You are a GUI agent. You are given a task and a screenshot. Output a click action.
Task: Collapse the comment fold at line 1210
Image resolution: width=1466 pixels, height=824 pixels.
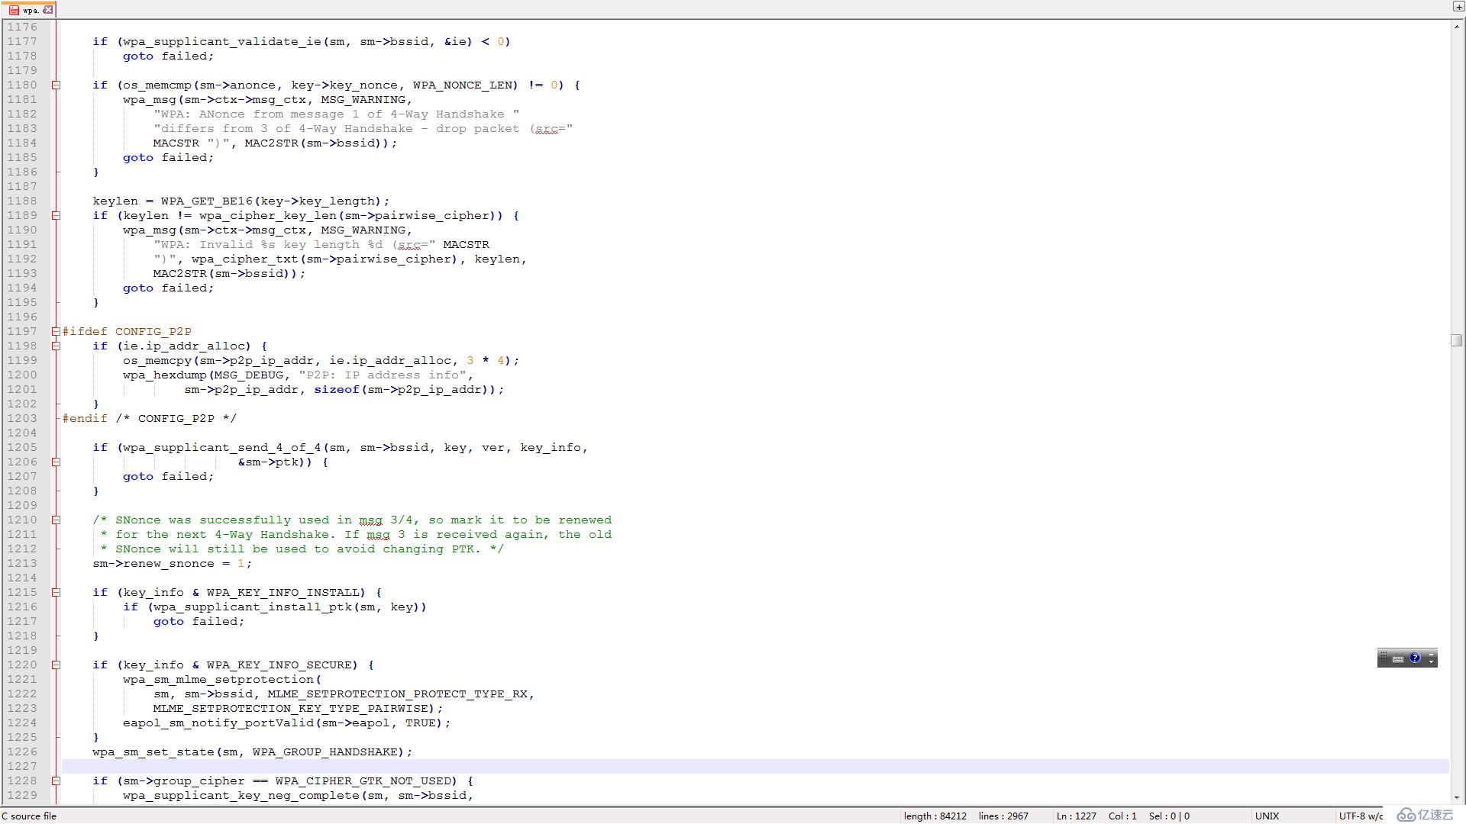(56, 520)
